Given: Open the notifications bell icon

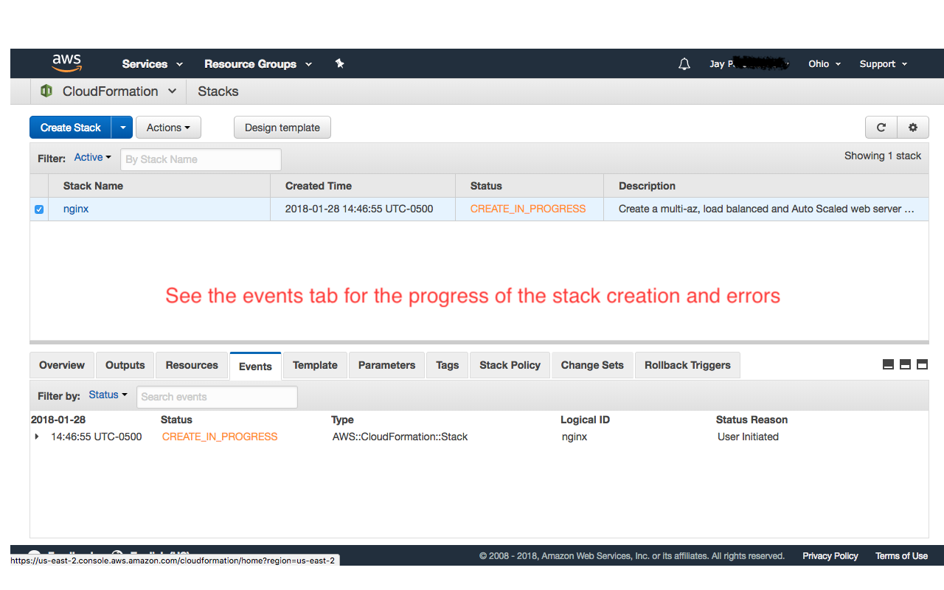Looking at the screenshot, I should (684, 64).
